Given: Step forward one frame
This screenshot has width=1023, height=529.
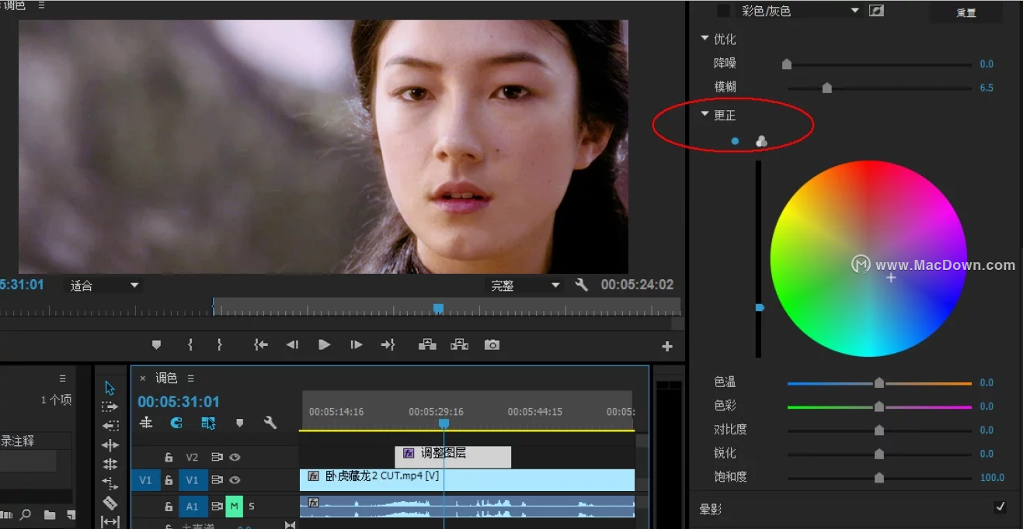Looking at the screenshot, I should (x=356, y=344).
